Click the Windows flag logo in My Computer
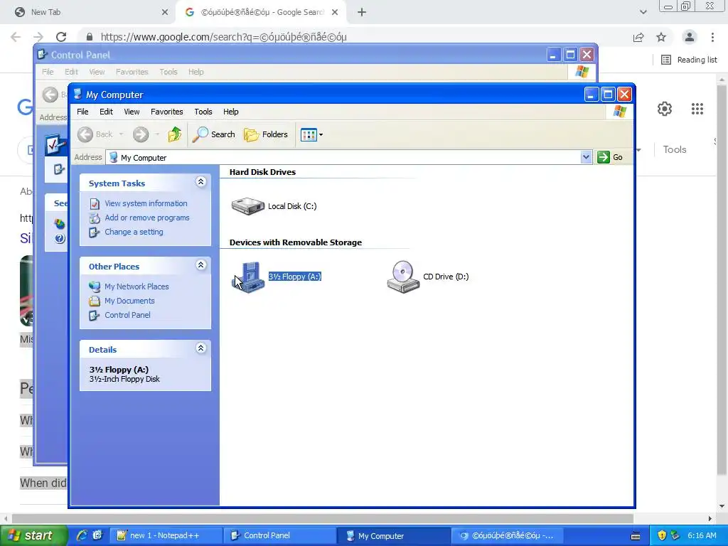 point(619,112)
